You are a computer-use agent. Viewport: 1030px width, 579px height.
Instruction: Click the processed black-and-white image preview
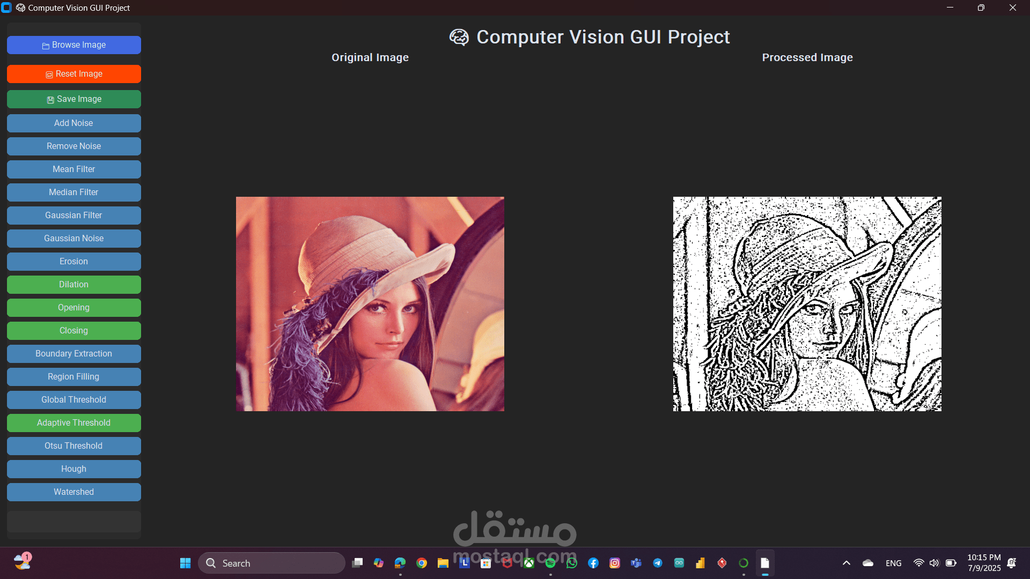[x=807, y=304]
